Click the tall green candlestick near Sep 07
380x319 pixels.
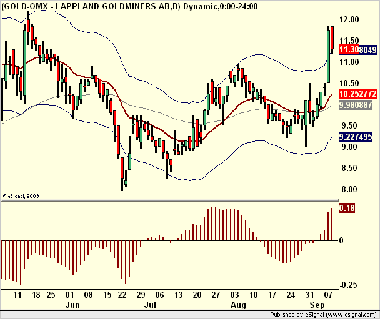click(328, 56)
